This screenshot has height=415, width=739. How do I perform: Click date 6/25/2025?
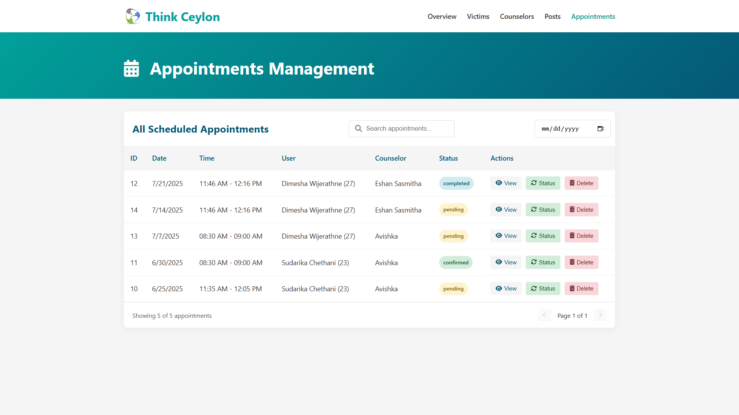167,289
